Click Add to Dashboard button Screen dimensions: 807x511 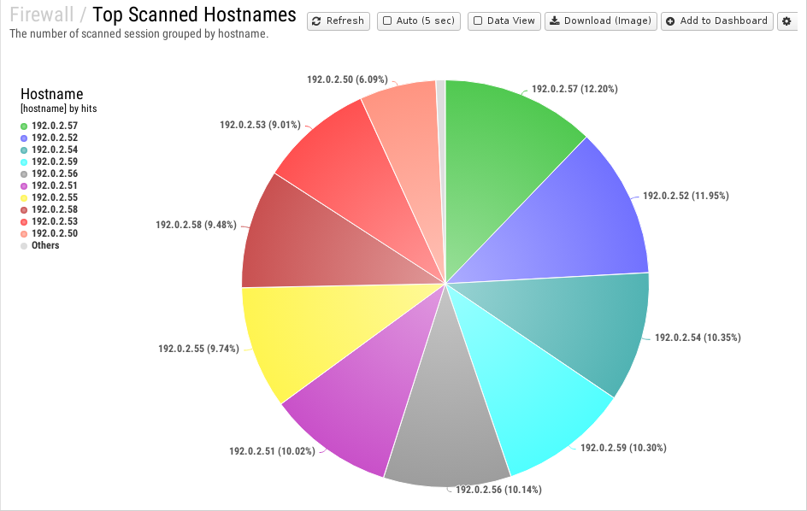716,21
